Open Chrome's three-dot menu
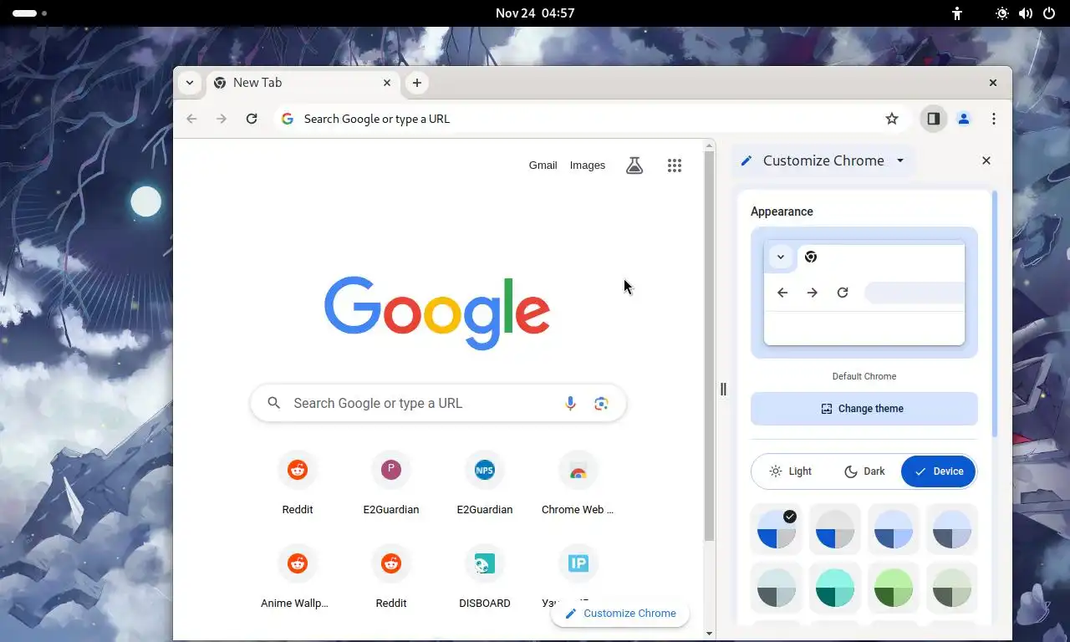The width and height of the screenshot is (1070, 642). (x=994, y=119)
